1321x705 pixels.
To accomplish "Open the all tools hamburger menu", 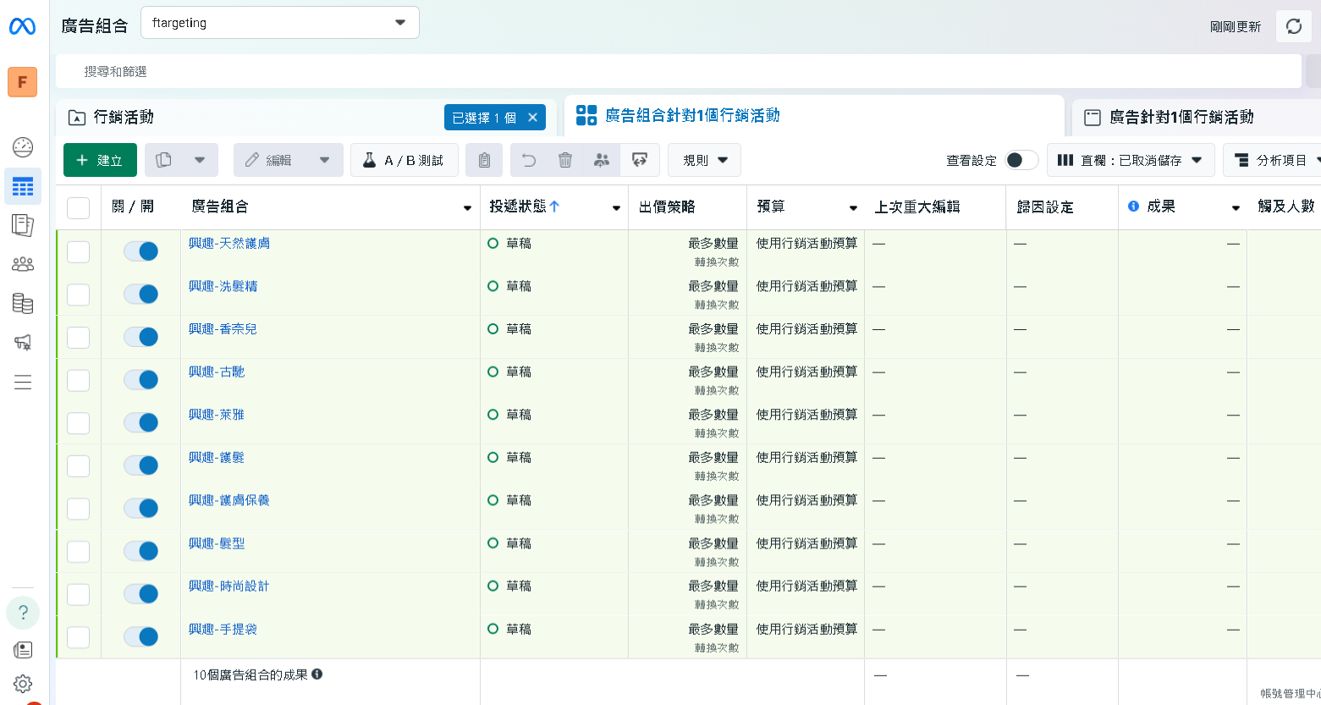I will tap(23, 382).
